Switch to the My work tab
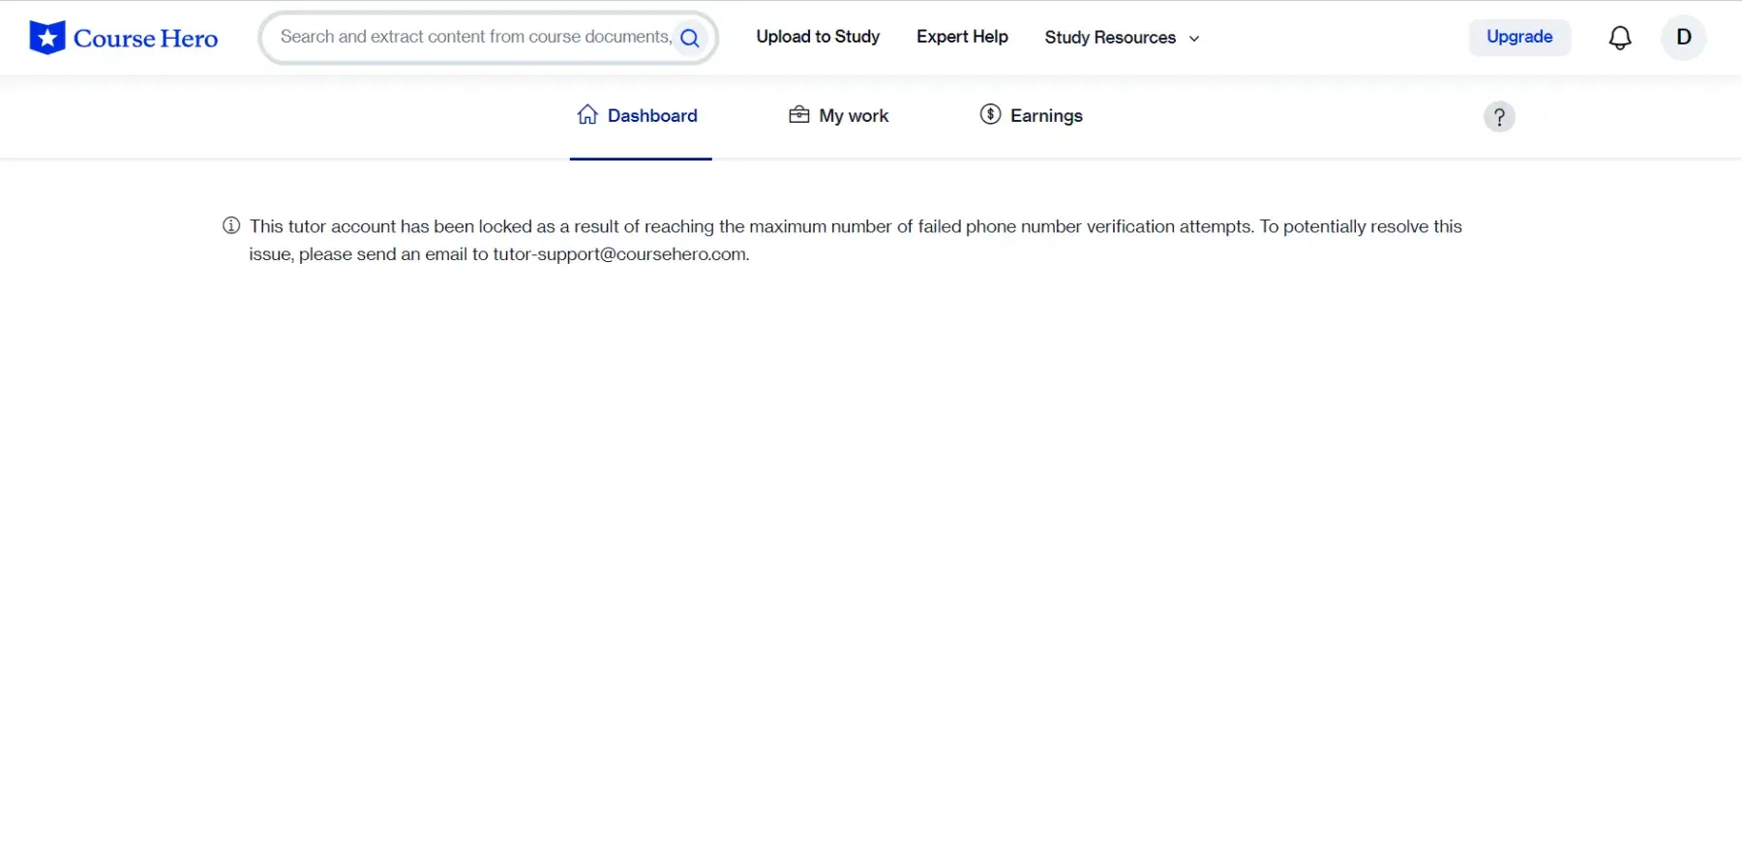The height and width of the screenshot is (846, 1742). [x=853, y=116]
